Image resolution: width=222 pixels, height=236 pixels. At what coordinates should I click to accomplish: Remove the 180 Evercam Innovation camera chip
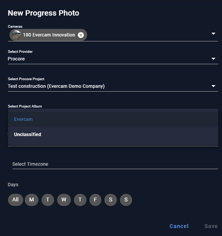point(81,35)
